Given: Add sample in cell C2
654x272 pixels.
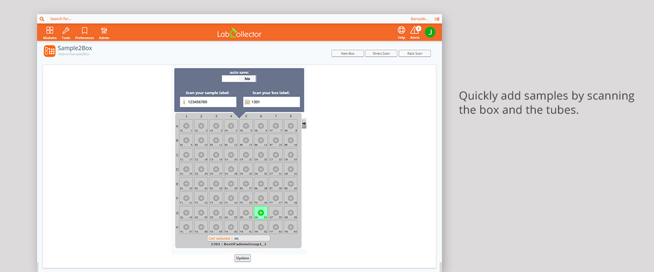Looking at the screenshot, I should pos(201,154).
